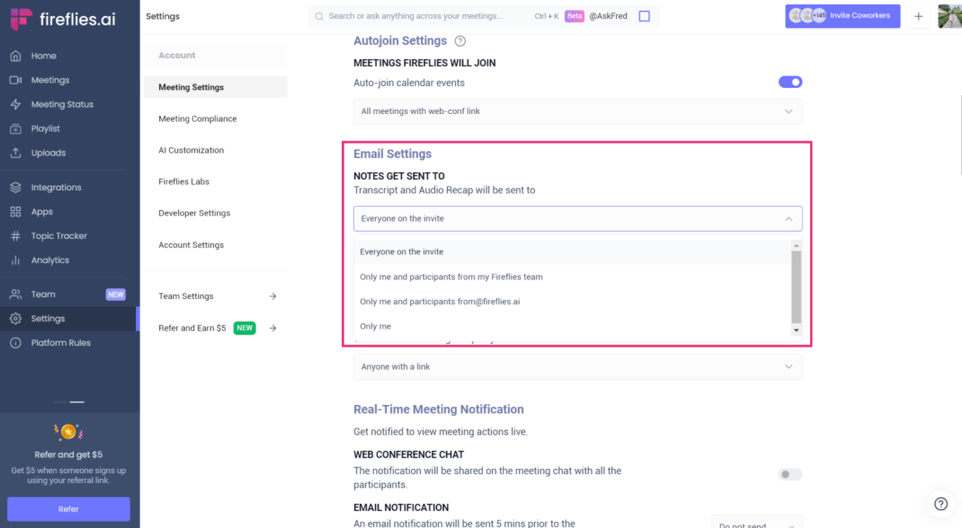This screenshot has height=528, width=962.
Task: Open the Analytics section
Action: tap(50, 259)
